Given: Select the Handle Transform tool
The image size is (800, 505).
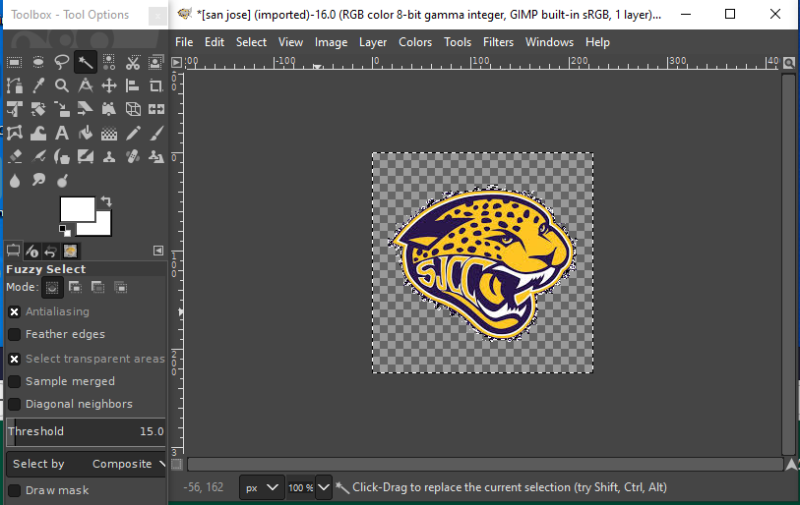Looking at the screenshot, I should (x=108, y=109).
